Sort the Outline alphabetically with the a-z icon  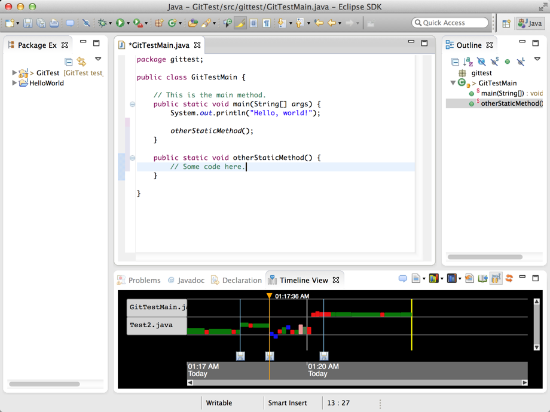468,62
